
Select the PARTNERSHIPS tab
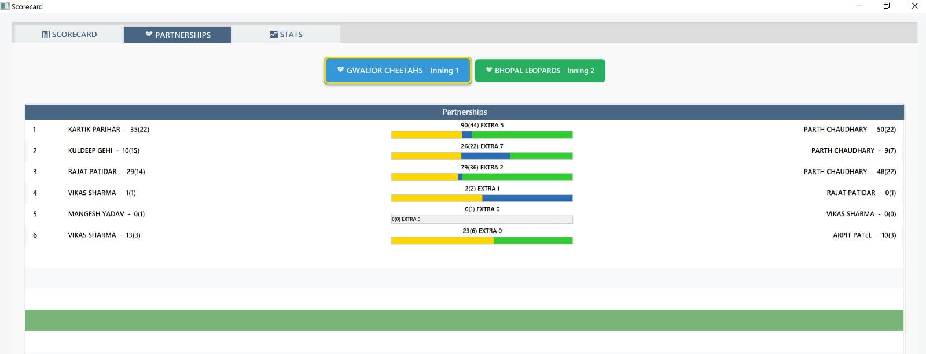178,35
